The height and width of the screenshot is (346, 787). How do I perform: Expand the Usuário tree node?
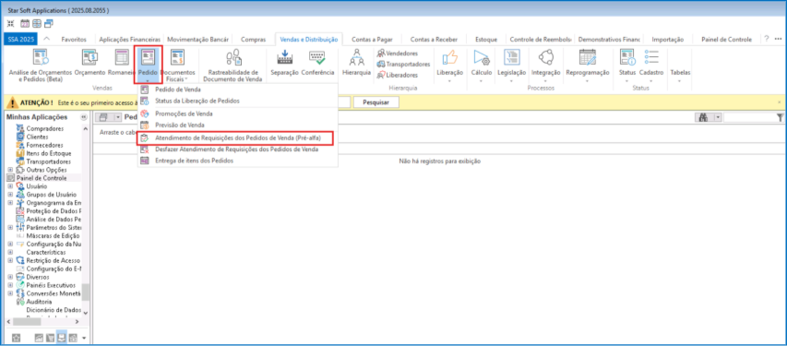pyautogui.click(x=10, y=186)
